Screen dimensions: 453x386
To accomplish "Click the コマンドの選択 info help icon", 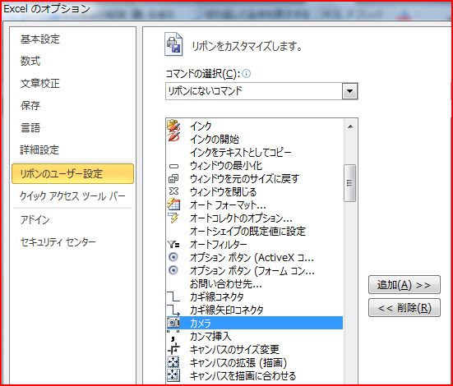I will point(246,74).
